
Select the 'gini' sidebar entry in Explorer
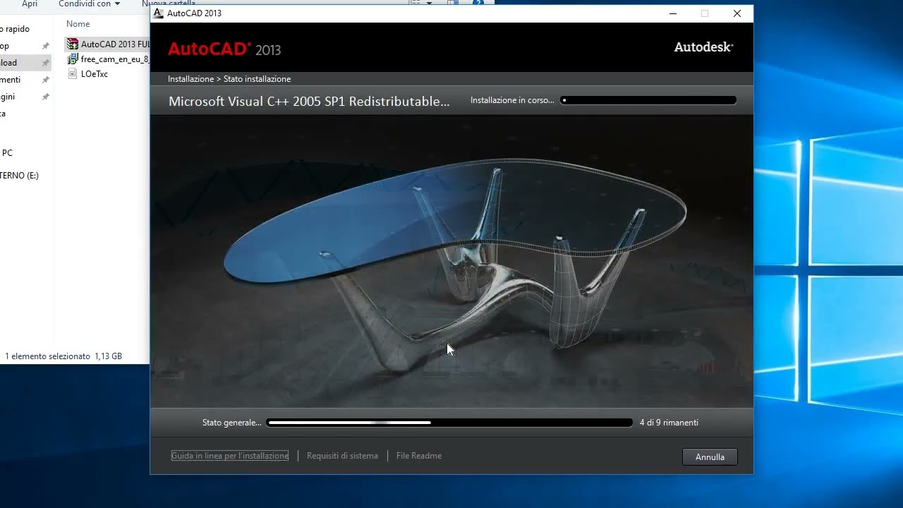pos(8,97)
